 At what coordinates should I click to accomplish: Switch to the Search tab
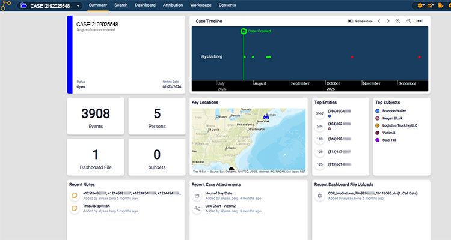[121, 5]
